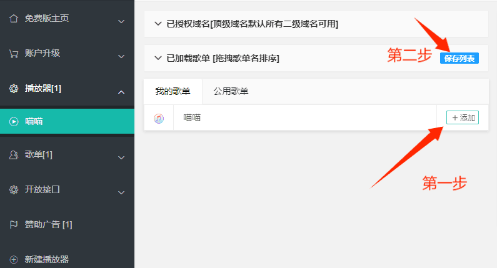497x268 pixels.
Task: Click the 已加载歌单 [拖拽歌单名排序] header text
Action: point(223,58)
